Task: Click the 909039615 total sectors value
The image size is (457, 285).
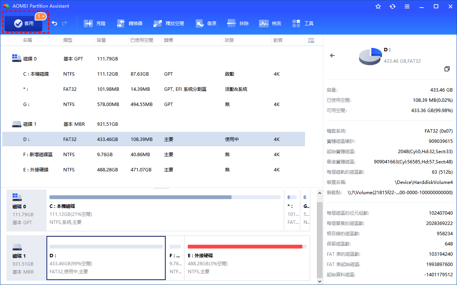Action: coord(440,141)
